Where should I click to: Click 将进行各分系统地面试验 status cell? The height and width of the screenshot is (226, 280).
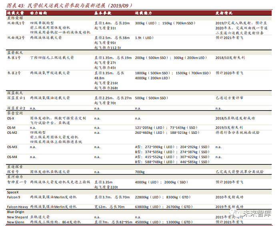click(x=237, y=133)
